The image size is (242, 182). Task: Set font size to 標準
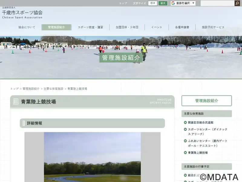pos(152,3)
